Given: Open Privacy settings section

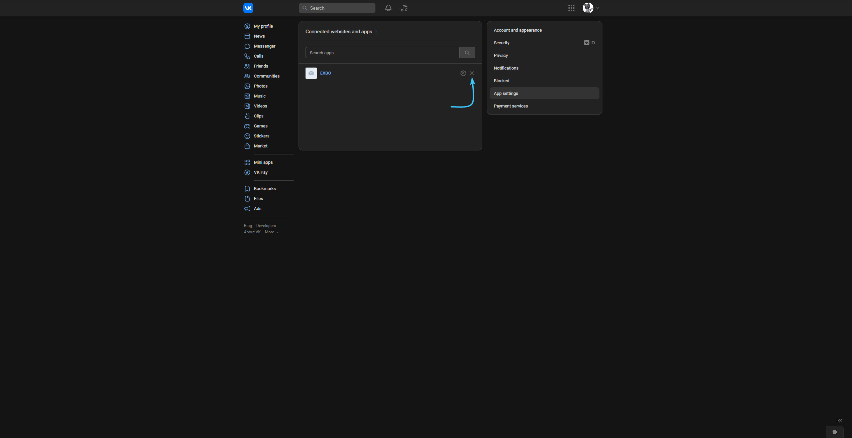Looking at the screenshot, I should (501, 56).
